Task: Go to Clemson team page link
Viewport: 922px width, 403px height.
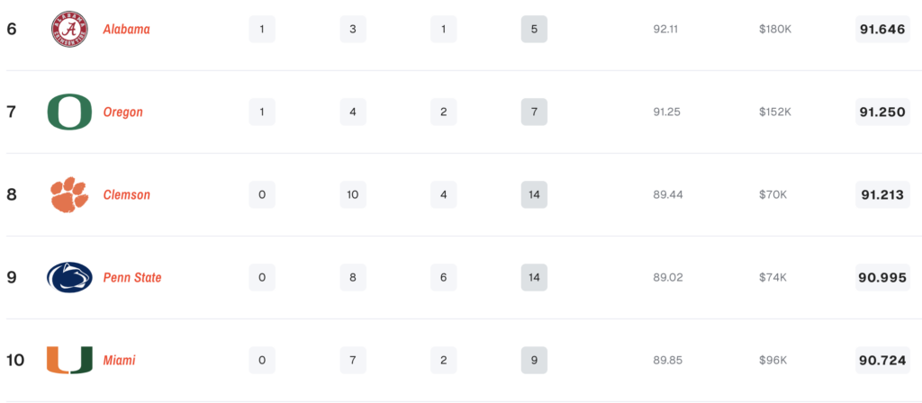Action: pyautogui.click(x=126, y=195)
